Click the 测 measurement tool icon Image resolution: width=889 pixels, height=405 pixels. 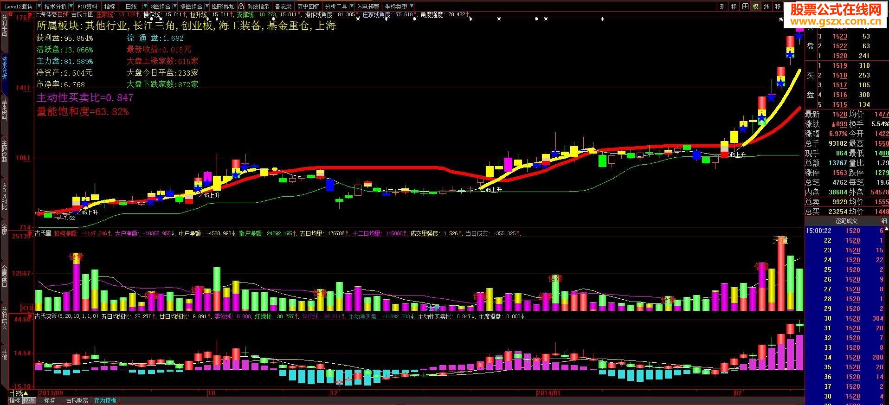coord(723,6)
